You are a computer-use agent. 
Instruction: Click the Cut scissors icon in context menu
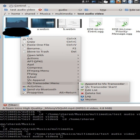click(24, 39)
